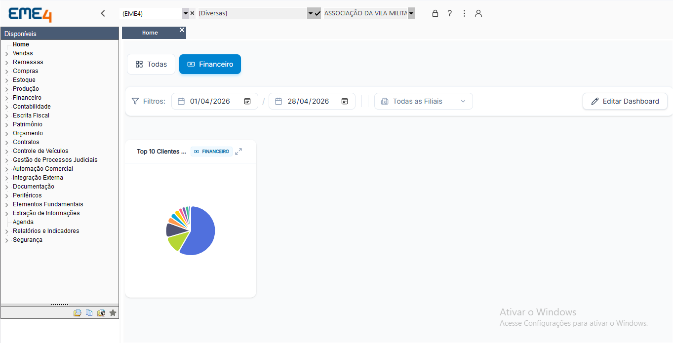
Task: Click the Top 10 Clientes card title
Action: pyautogui.click(x=161, y=152)
